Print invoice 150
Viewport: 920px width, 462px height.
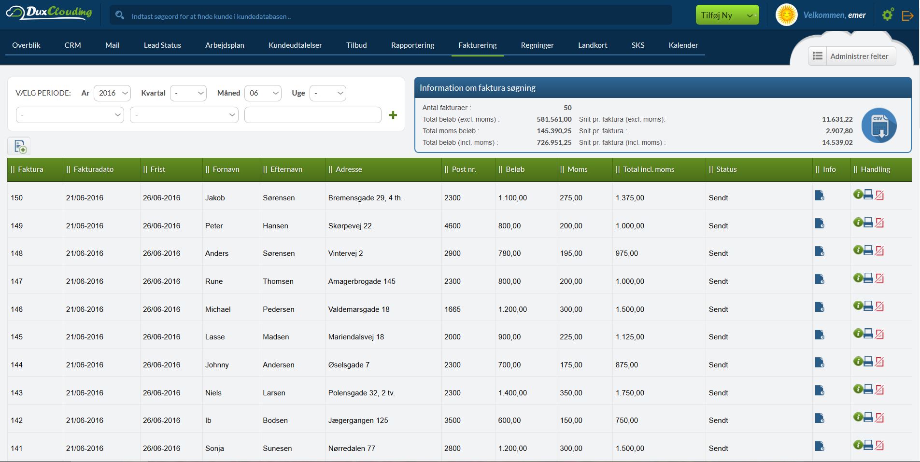[868, 195]
